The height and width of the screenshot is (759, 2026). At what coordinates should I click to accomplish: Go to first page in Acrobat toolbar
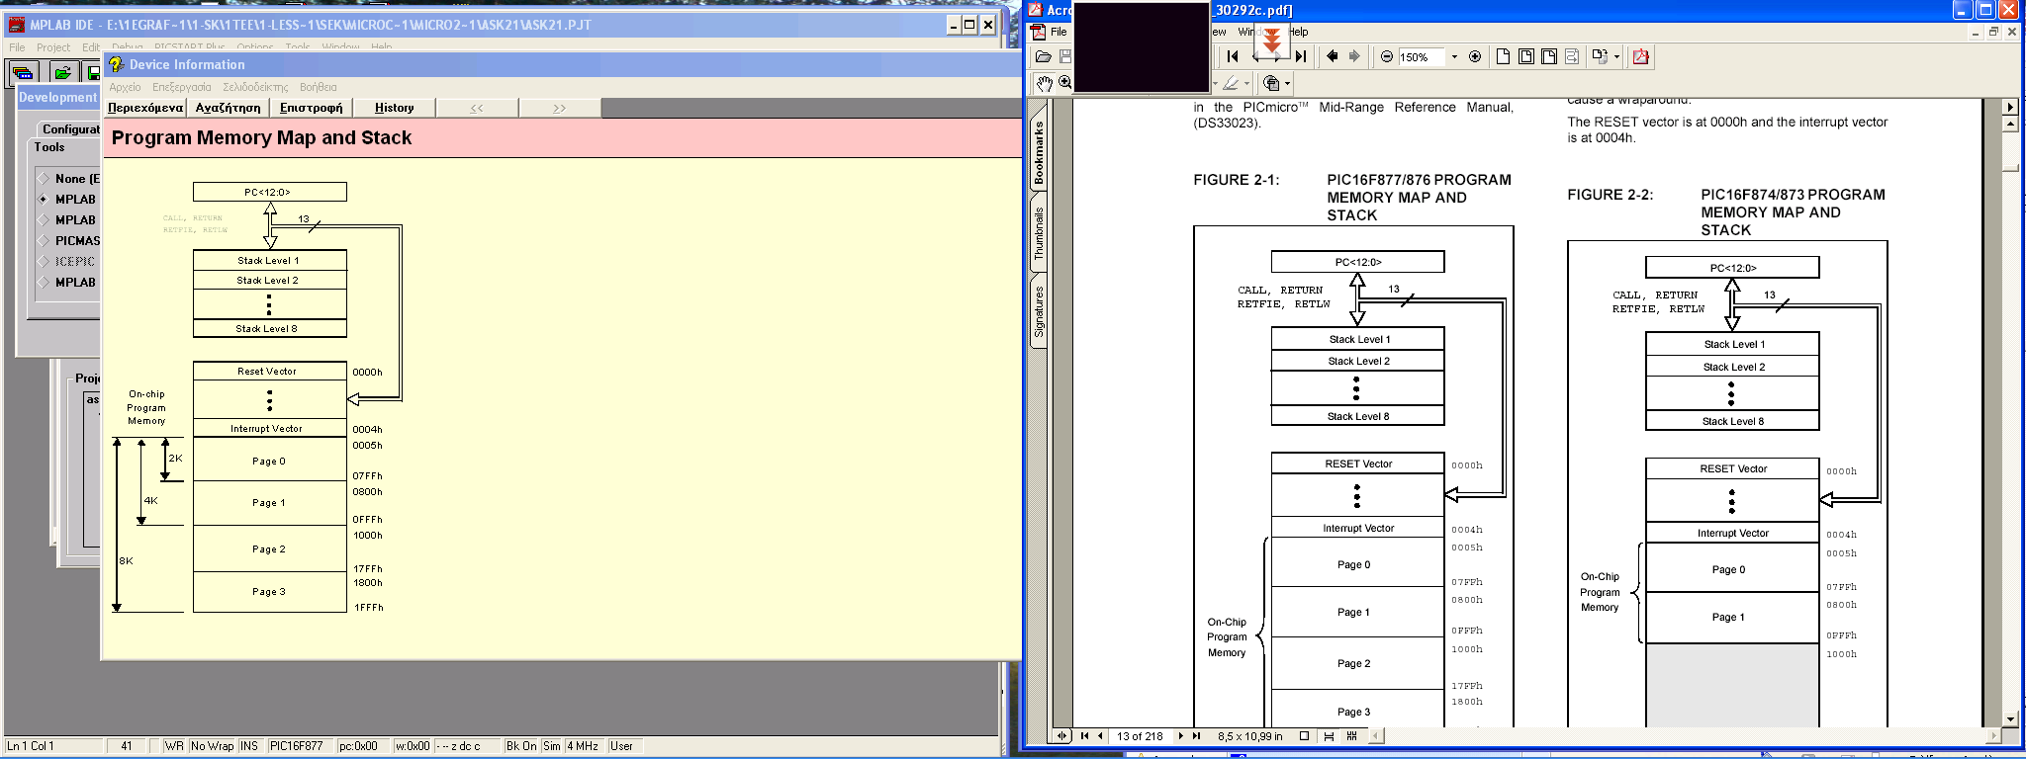coord(1233,56)
